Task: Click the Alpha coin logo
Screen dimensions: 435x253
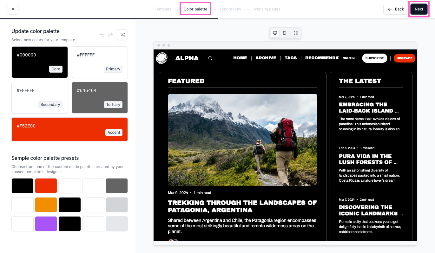Action: (162, 58)
